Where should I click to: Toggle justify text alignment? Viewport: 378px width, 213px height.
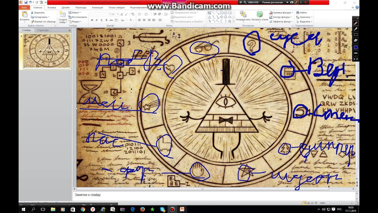point(154,20)
